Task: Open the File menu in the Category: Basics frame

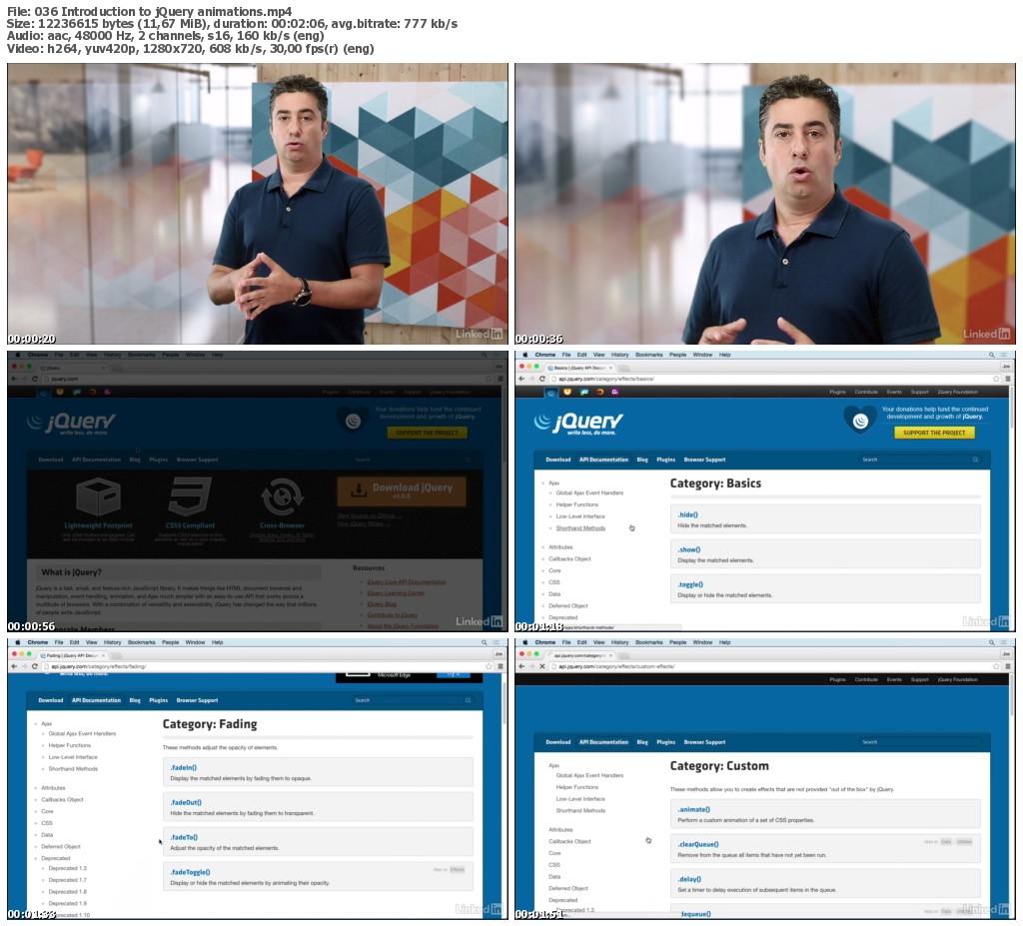Action: point(566,355)
